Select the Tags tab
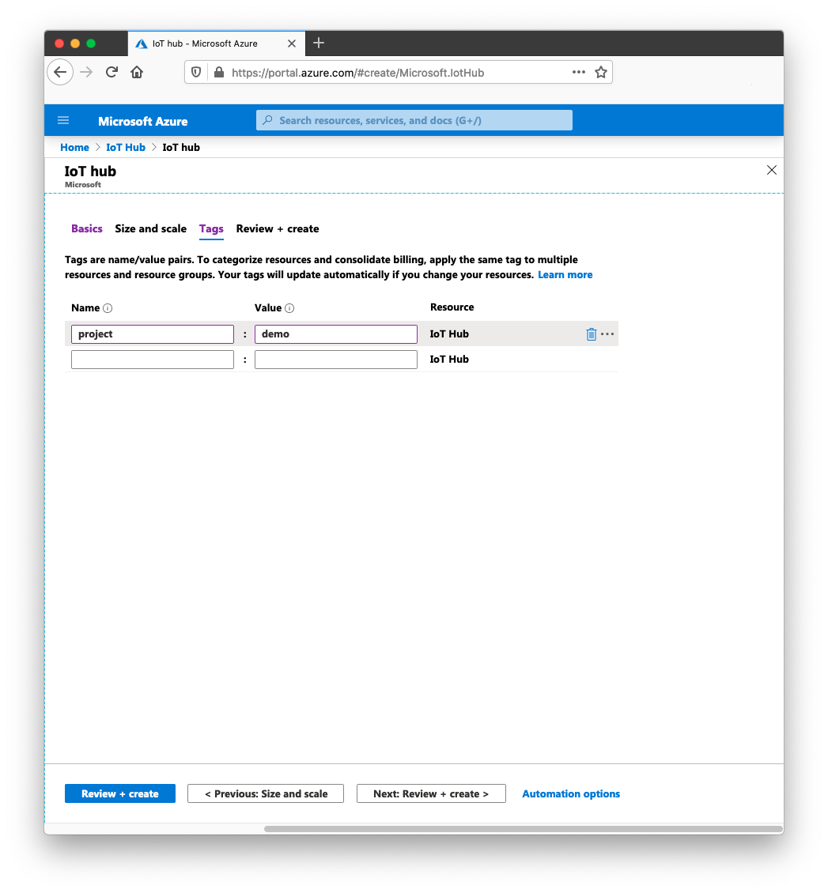This screenshot has height=893, width=828. (211, 229)
